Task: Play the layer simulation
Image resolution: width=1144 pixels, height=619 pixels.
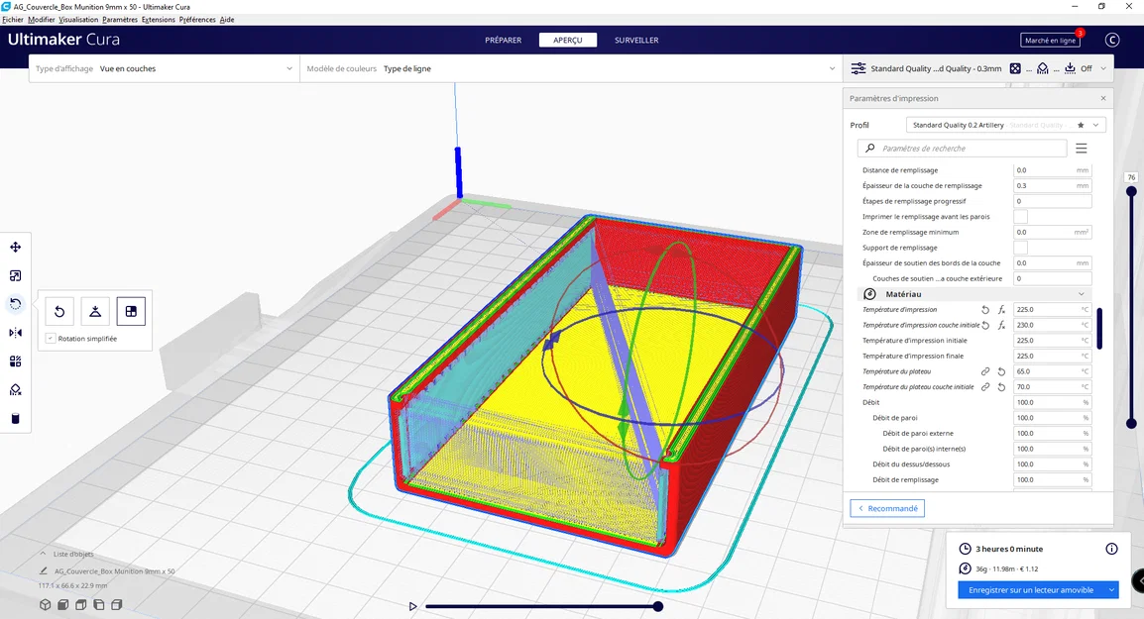Action: point(413,606)
